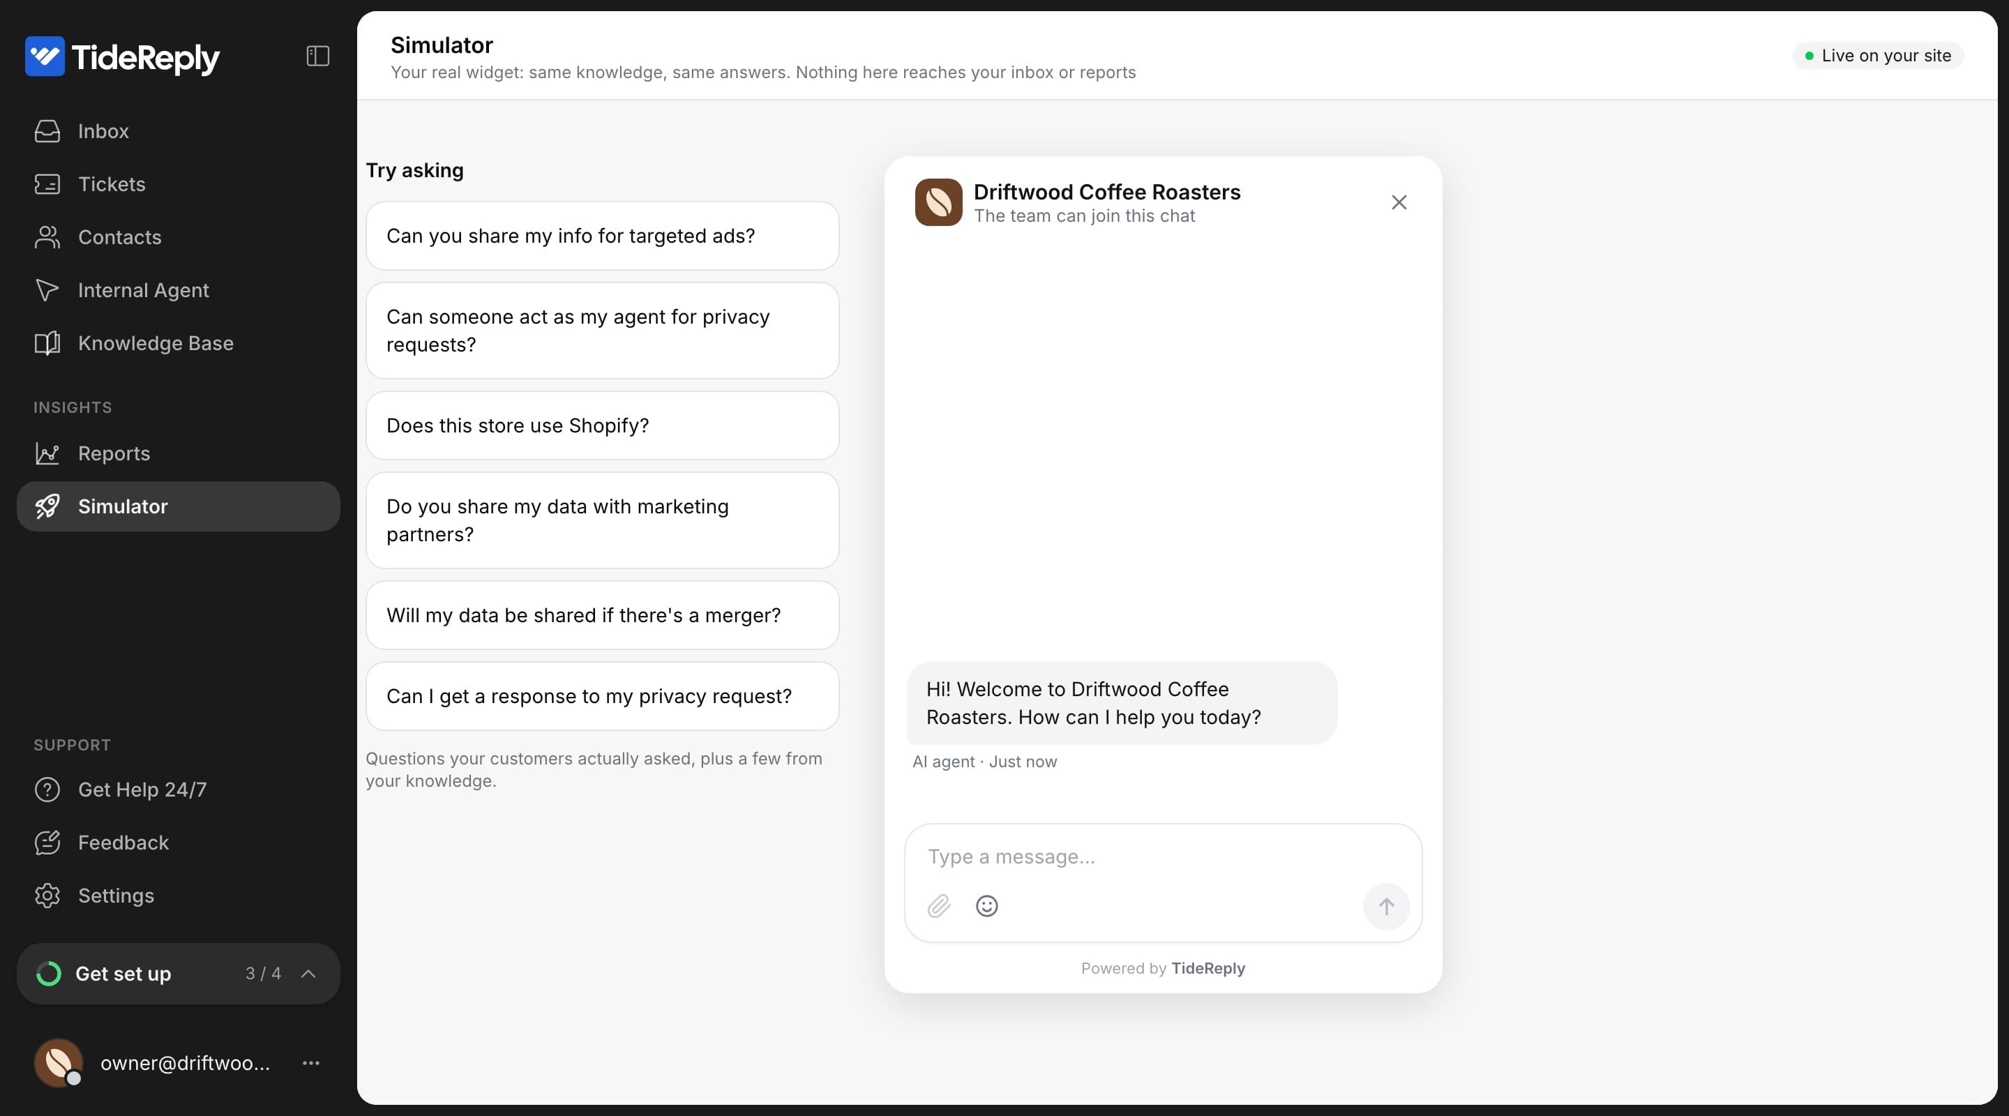The width and height of the screenshot is (2009, 1116).
Task: Click the TideReply logo icon
Action: pos(45,56)
